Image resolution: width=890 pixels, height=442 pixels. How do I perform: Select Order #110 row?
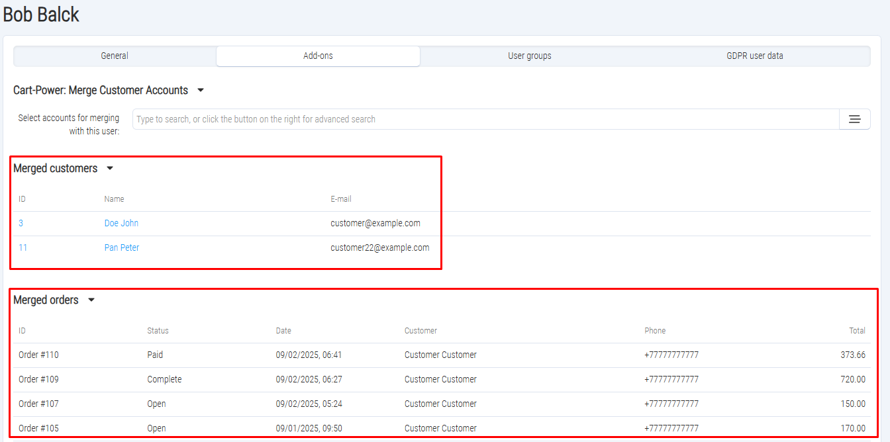38,355
